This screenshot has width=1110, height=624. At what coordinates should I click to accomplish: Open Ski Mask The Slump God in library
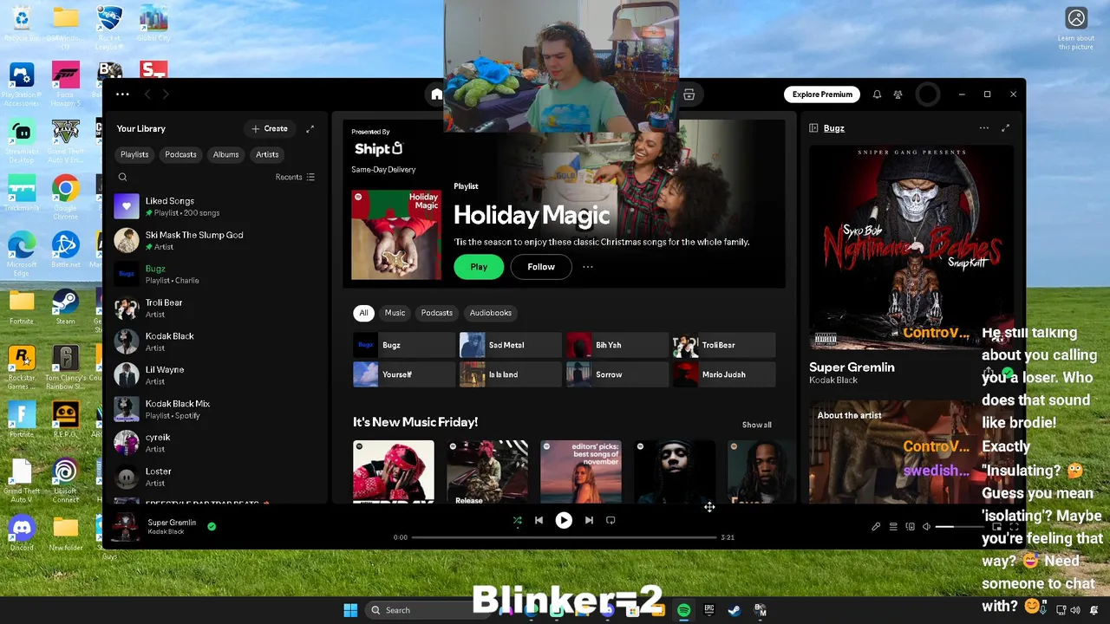pyautogui.click(x=215, y=240)
